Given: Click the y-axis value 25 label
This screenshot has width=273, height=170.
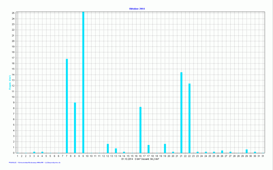Looking at the screenshot, I should pyautogui.click(x=13, y=13).
